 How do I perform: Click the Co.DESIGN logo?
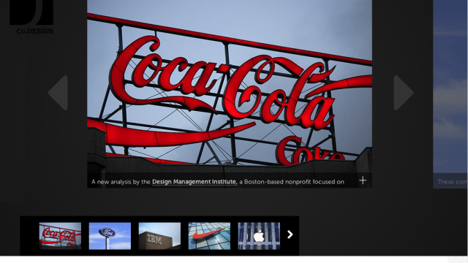point(31,18)
